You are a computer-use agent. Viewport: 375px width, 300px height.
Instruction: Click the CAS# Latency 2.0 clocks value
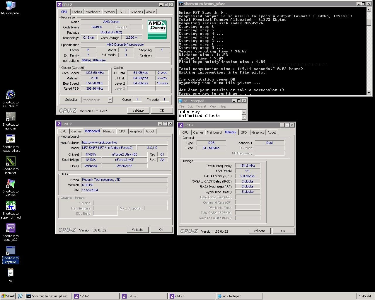[x=248, y=176]
